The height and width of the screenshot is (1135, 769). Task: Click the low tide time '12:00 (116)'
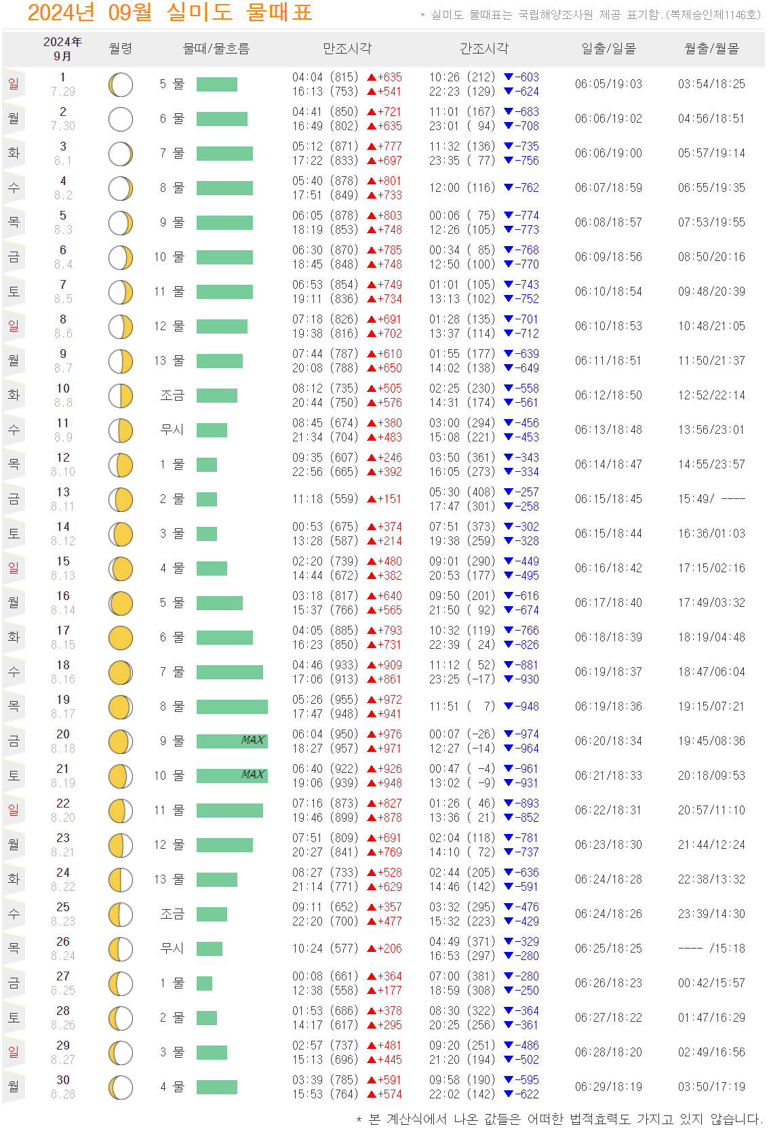pyautogui.click(x=462, y=188)
